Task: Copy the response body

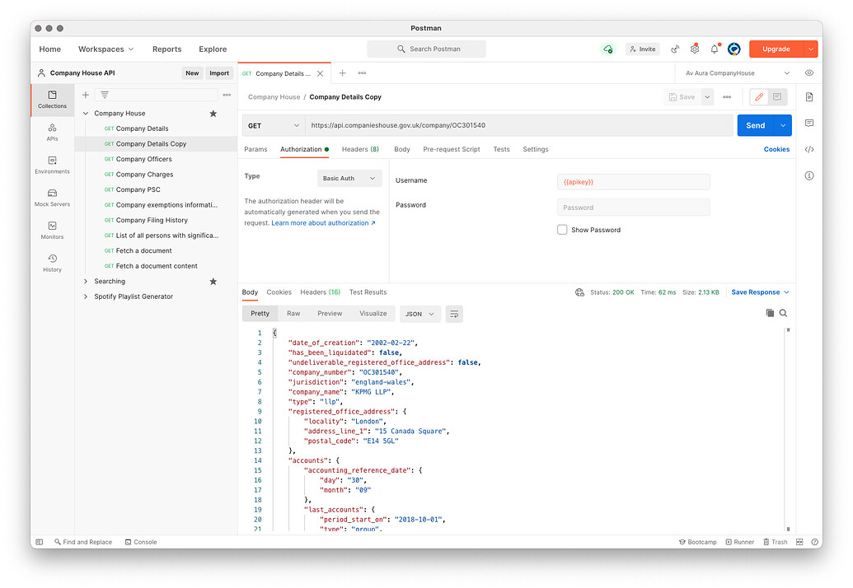Action: (770, 313)
